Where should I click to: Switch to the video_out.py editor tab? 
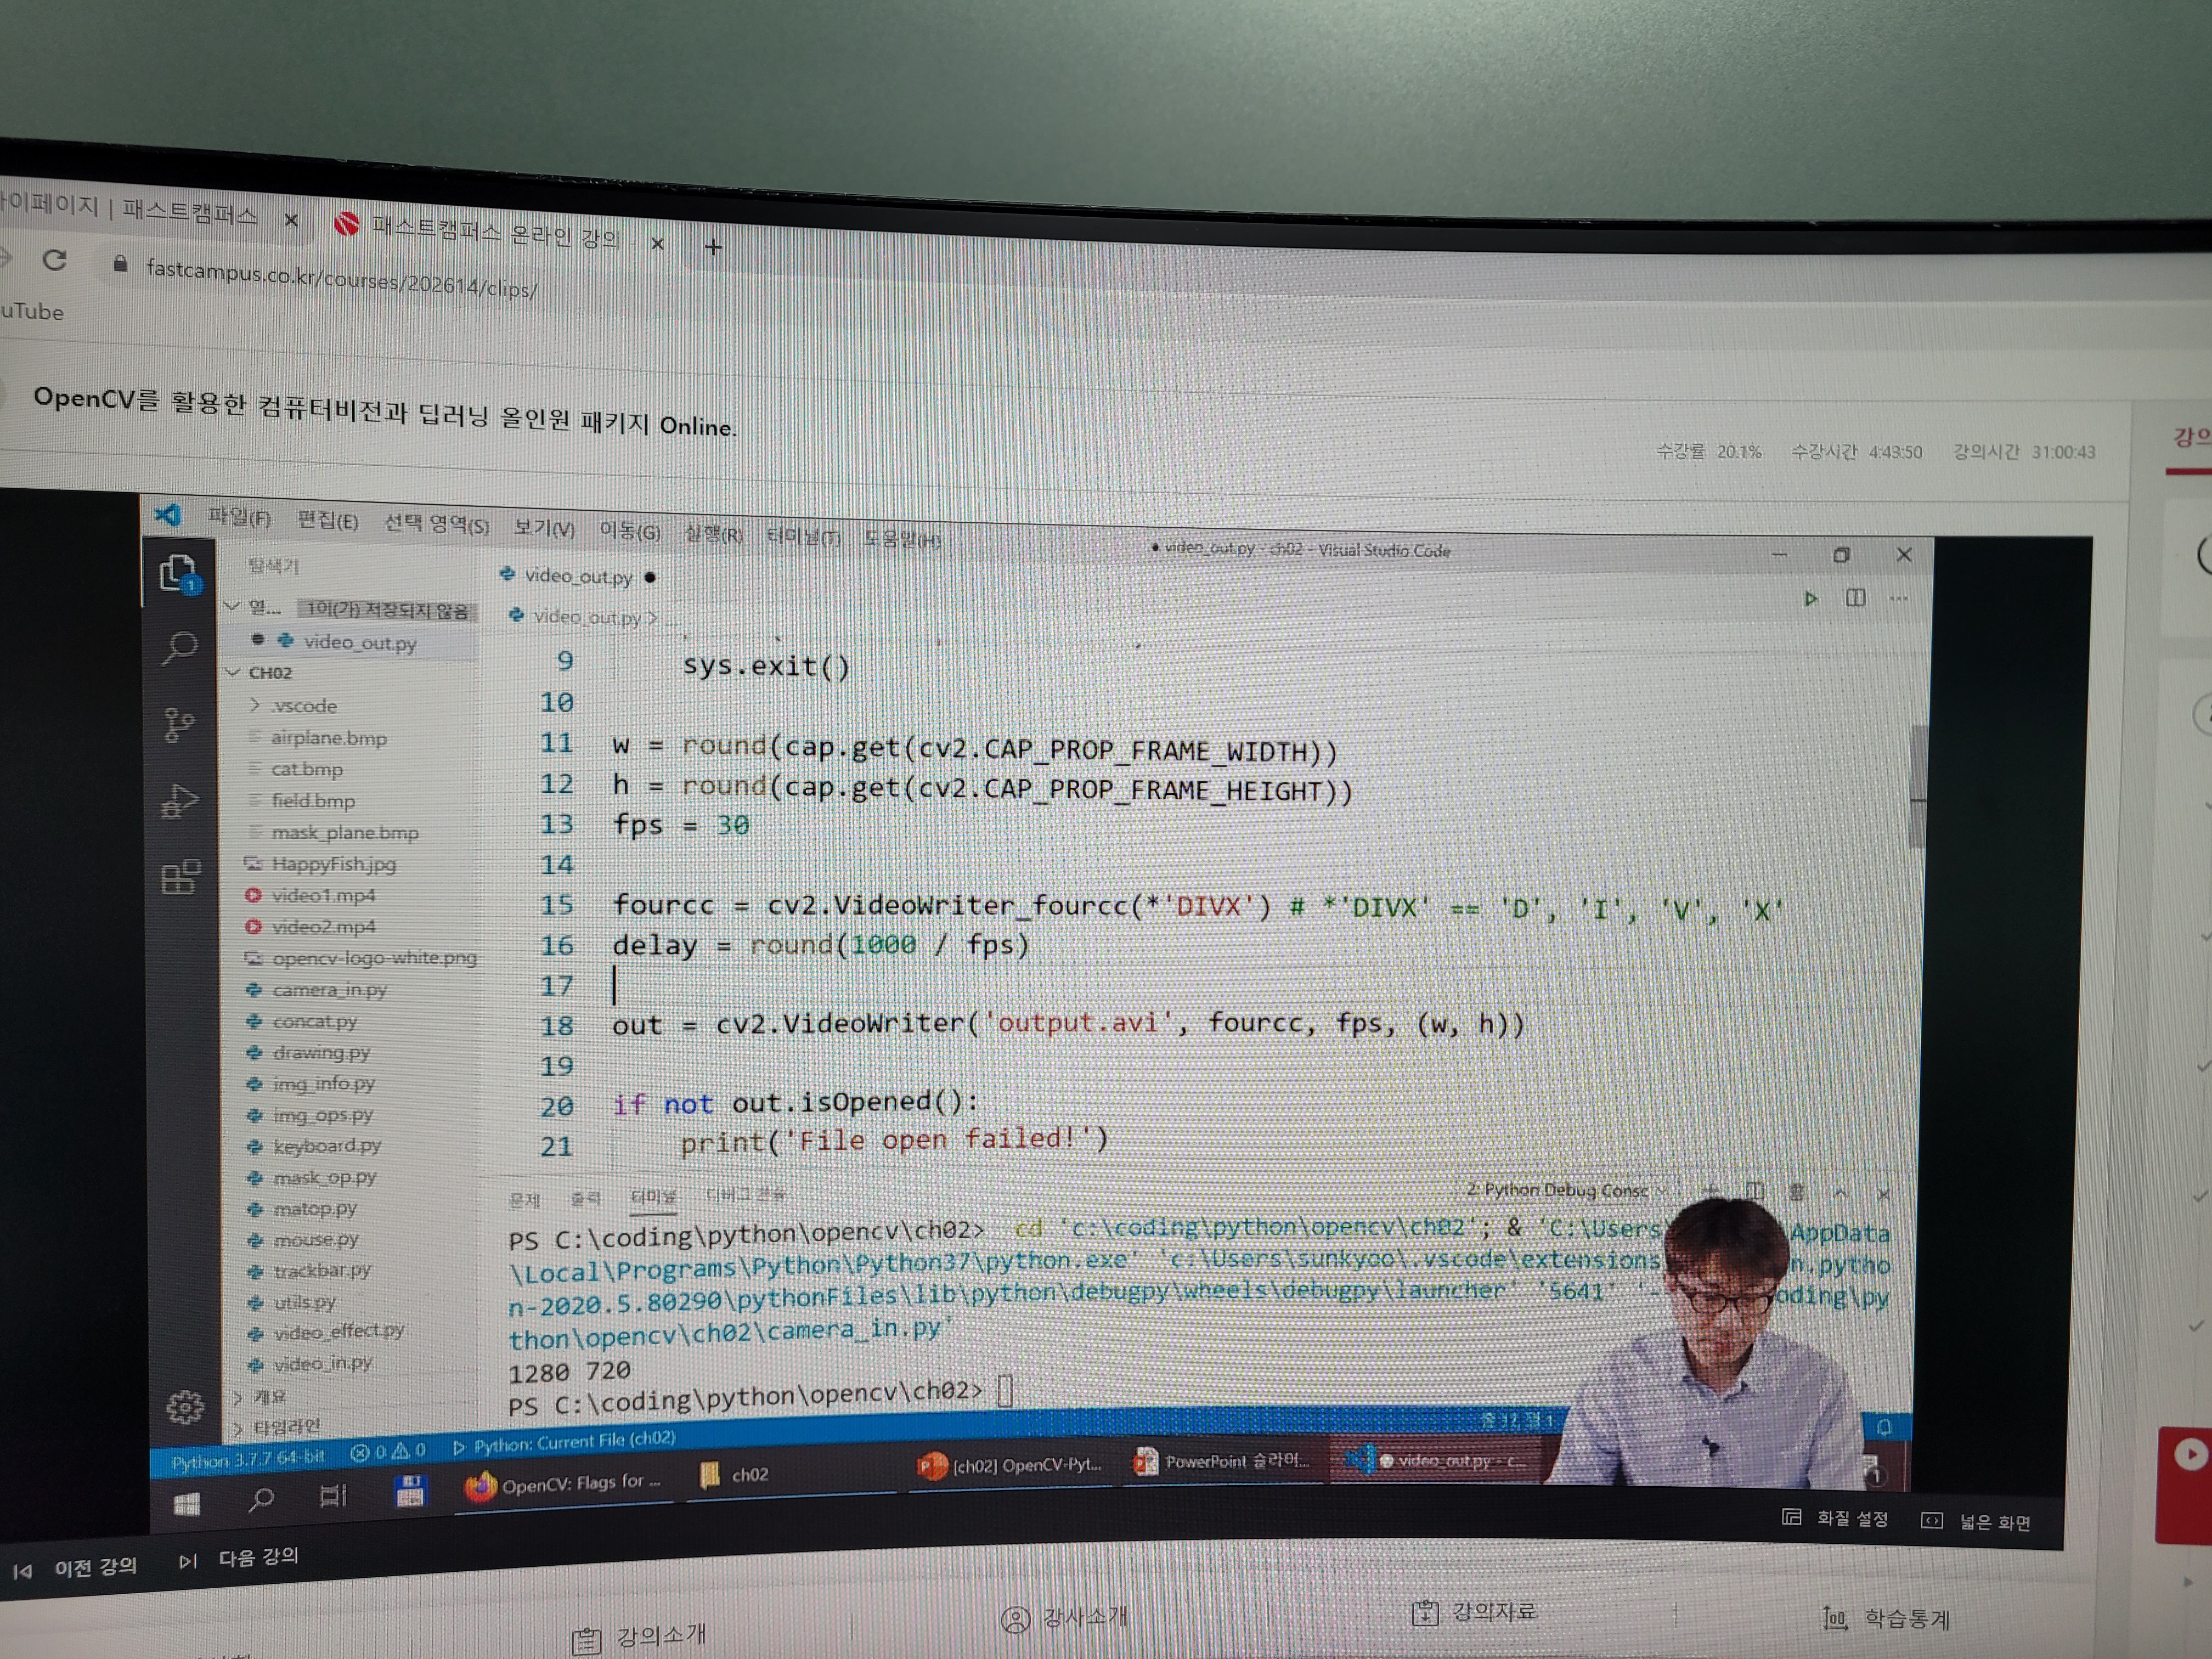pyautogui.click(x=578, y=576)
